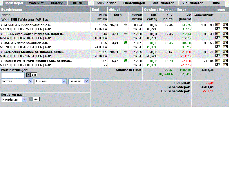This screenshot has height=174, width=232.
Task: Click the sum gain +102,19
Action: tap(185, 70)
